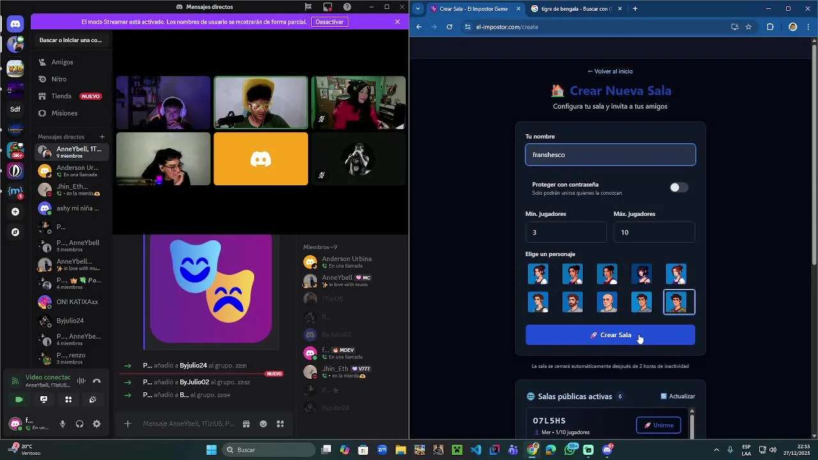Open the soundboard in voice panel
The width and height of the screenshot is (818, 460).
click(x=93, y=399)
